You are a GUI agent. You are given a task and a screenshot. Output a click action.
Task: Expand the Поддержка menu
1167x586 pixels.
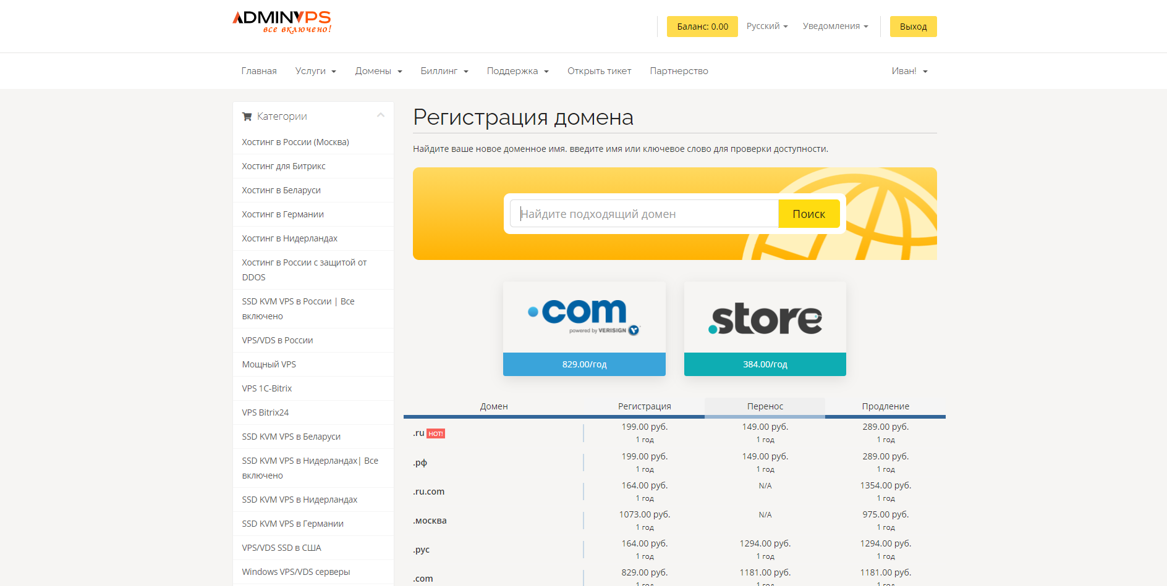[518, 71]
